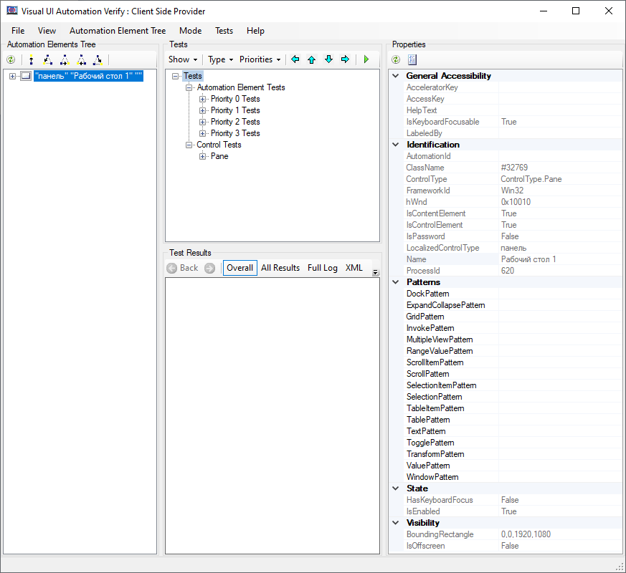Click the refresh icon in Automation Elements Tree toolbar
Image resolution: width=626 pixels, height=573 pixels.
[11, 60]
